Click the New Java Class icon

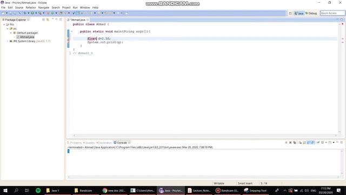[52, 13]
